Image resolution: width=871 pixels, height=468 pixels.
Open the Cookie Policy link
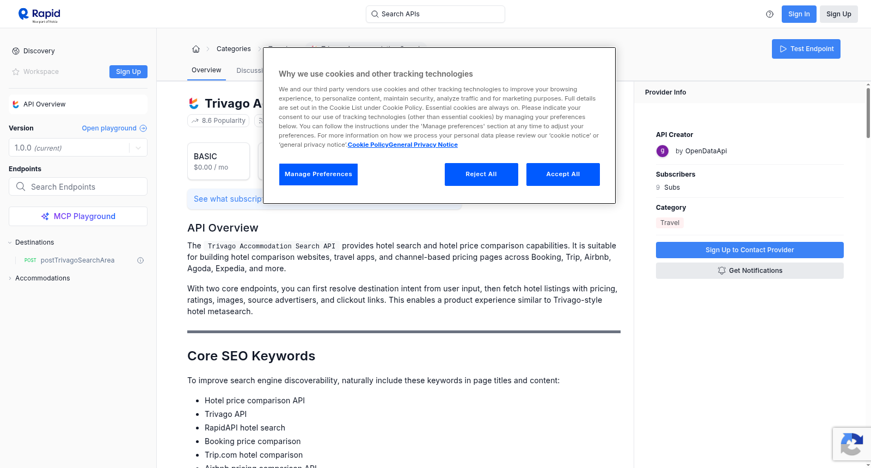pyautogui.click(x=368, y=145)
